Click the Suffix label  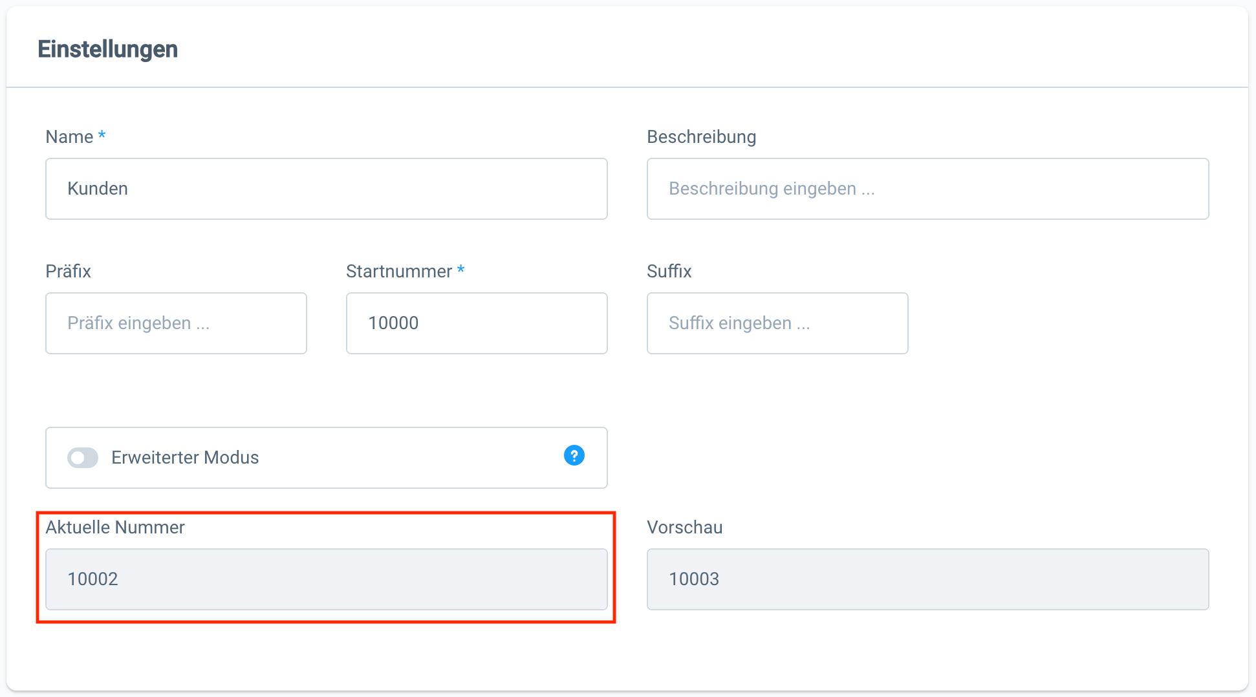coord(669,271)
